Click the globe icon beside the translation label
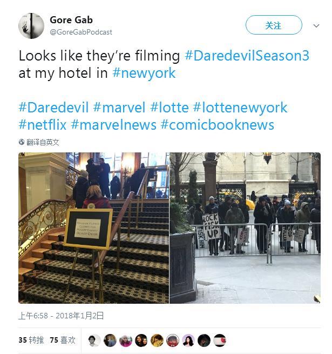Screen dimensions: 332x354 (22, 142)
